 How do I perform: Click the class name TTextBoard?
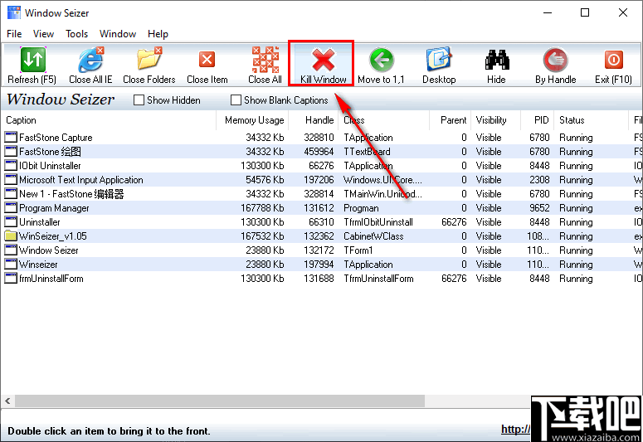[367, 152]
